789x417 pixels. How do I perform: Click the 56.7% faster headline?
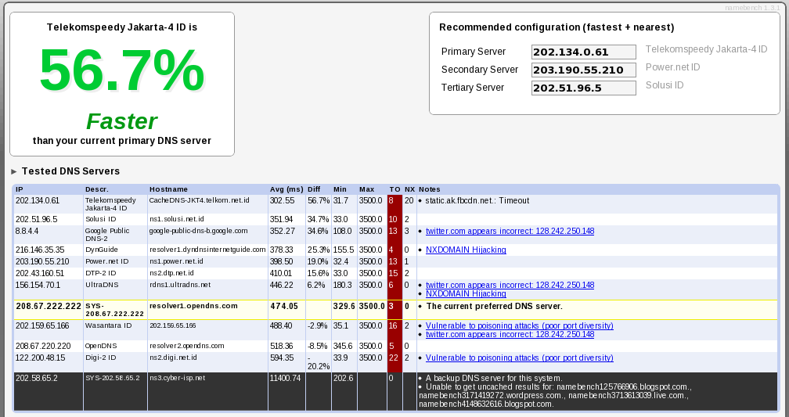[122, 70]
